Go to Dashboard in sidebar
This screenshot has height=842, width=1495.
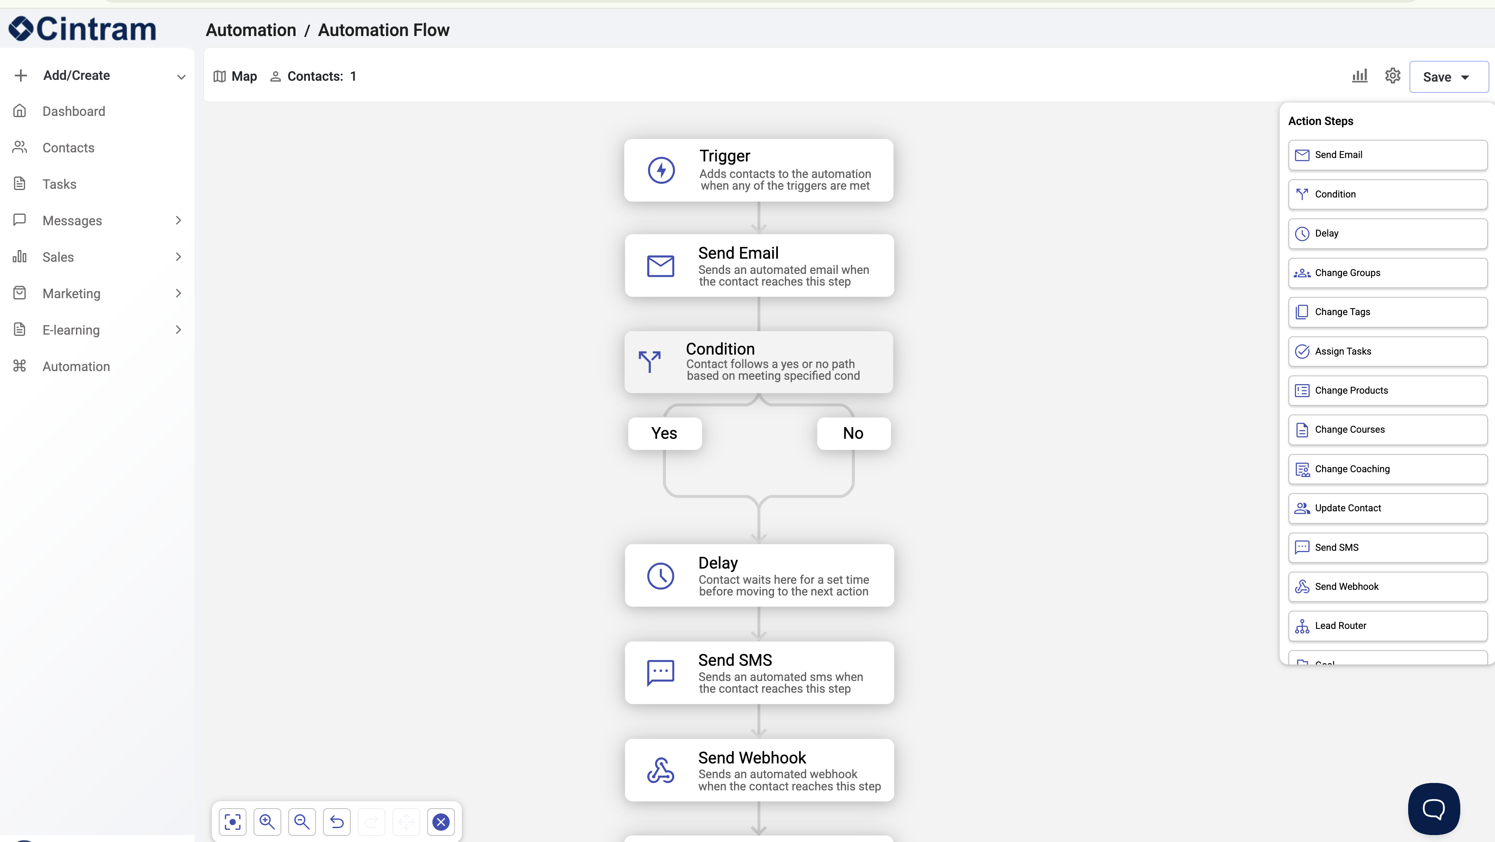[x=74, y=112]
